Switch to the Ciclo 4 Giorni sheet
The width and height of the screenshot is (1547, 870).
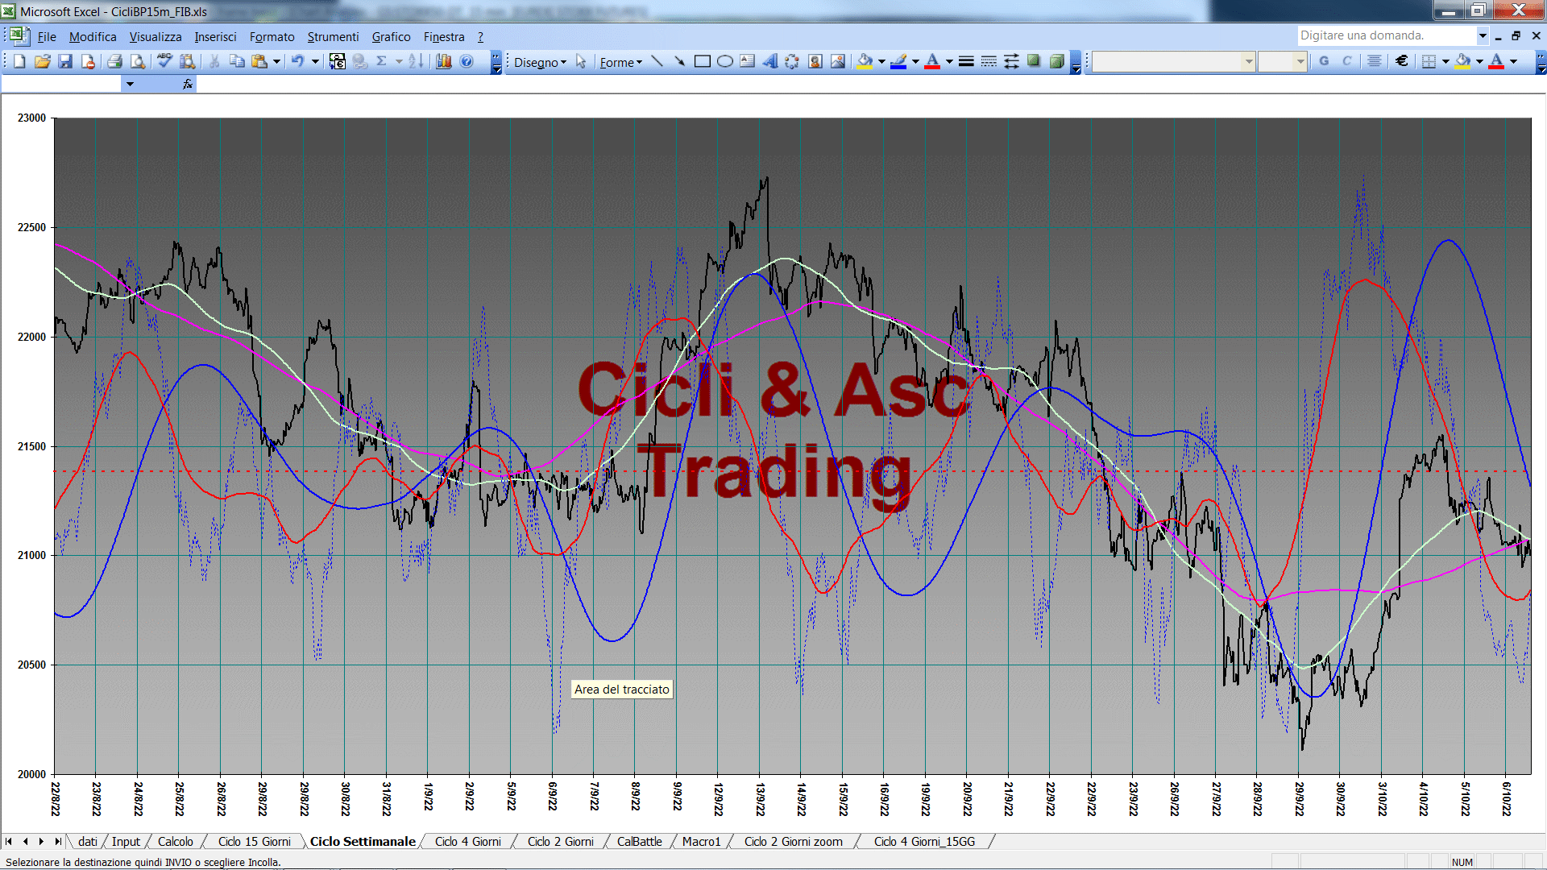467,842
